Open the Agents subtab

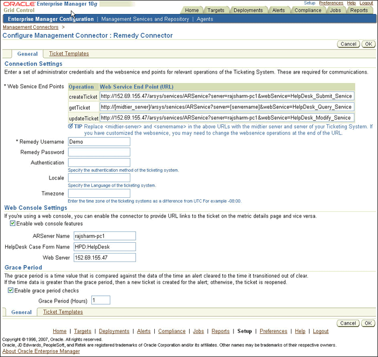click(204, 19)
